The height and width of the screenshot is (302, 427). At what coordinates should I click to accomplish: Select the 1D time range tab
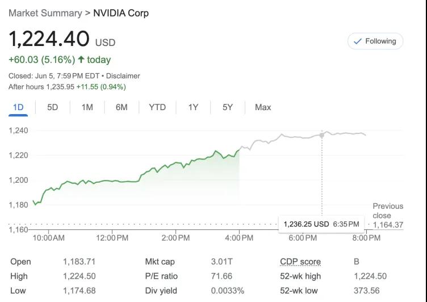[x=18, y=107]
